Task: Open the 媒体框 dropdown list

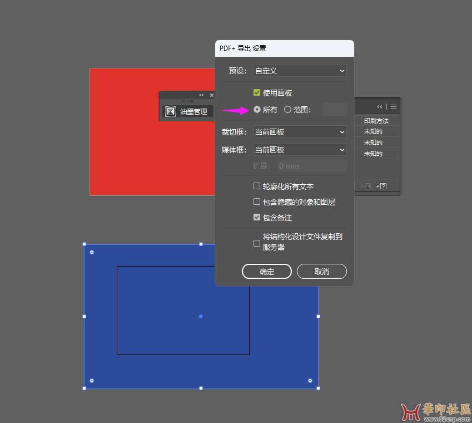Action: point(300,150)
